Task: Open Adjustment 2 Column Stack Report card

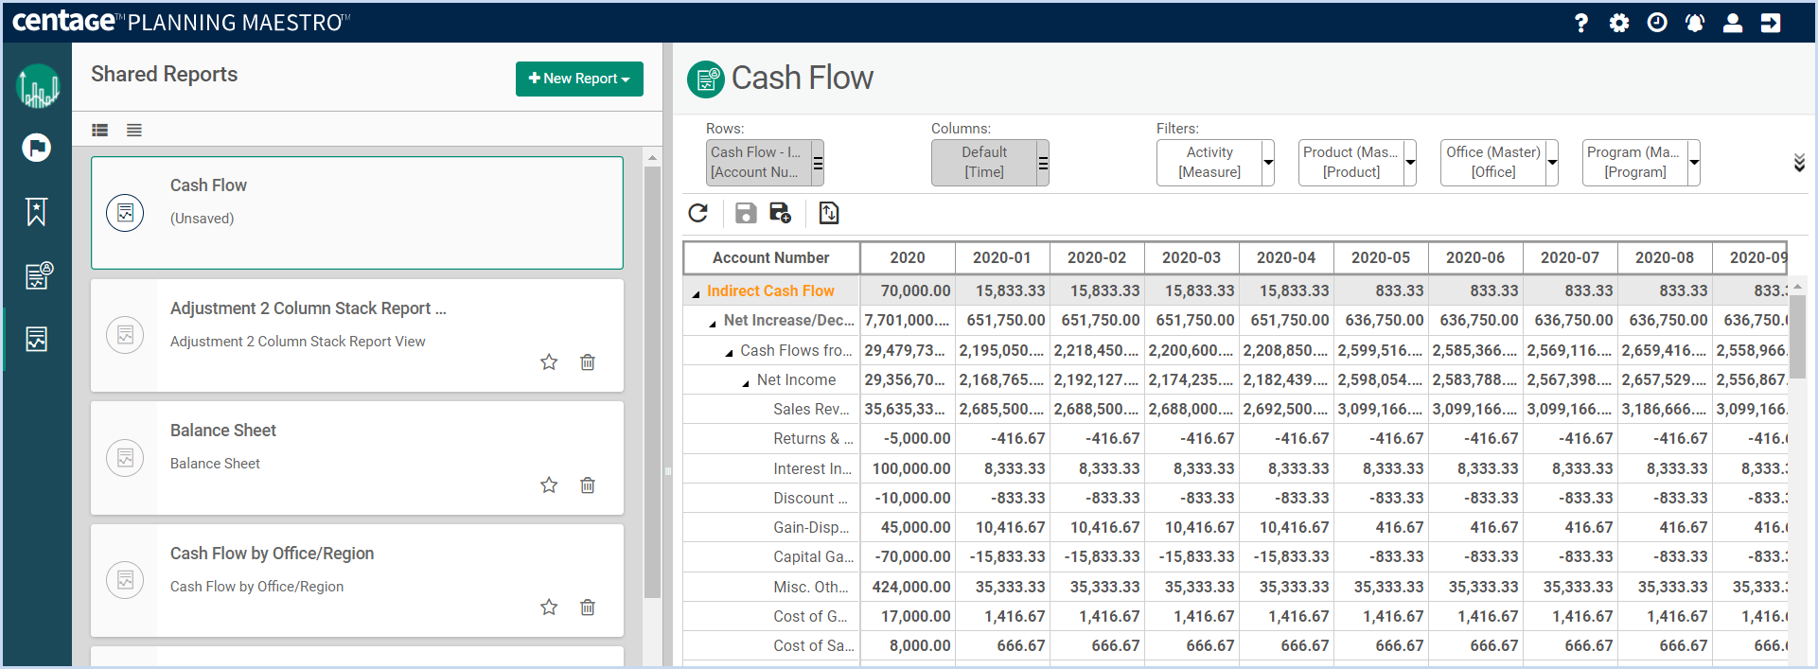Action: click(x=357, y=335)
